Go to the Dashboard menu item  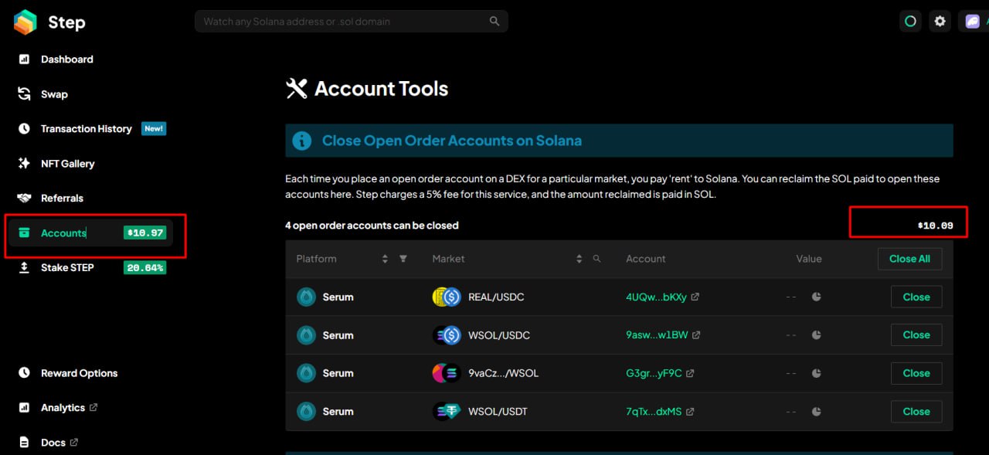[x=66, y=59]
